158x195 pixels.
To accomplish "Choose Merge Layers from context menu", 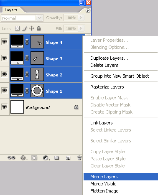I will 121,177.
